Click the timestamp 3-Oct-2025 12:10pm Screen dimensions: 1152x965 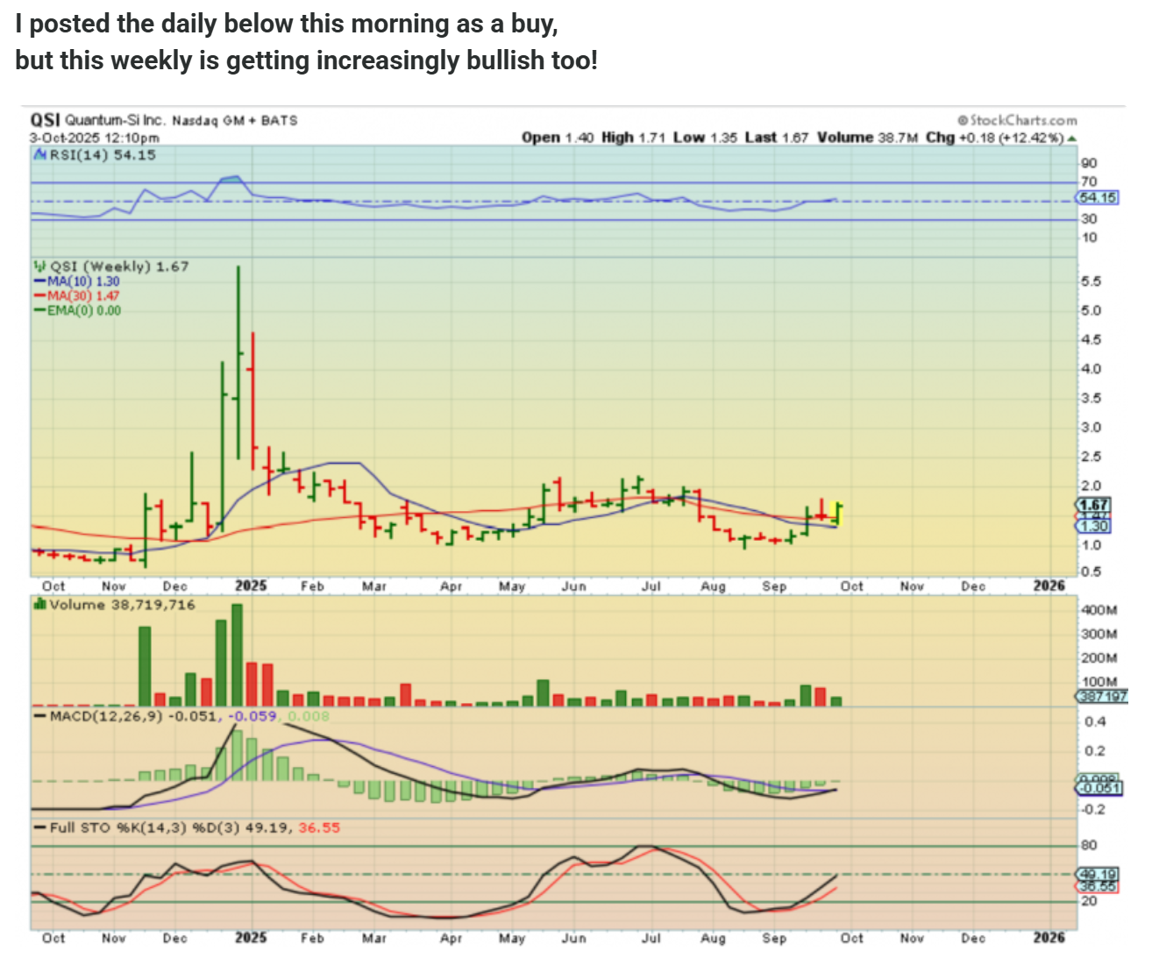point(95,138)
